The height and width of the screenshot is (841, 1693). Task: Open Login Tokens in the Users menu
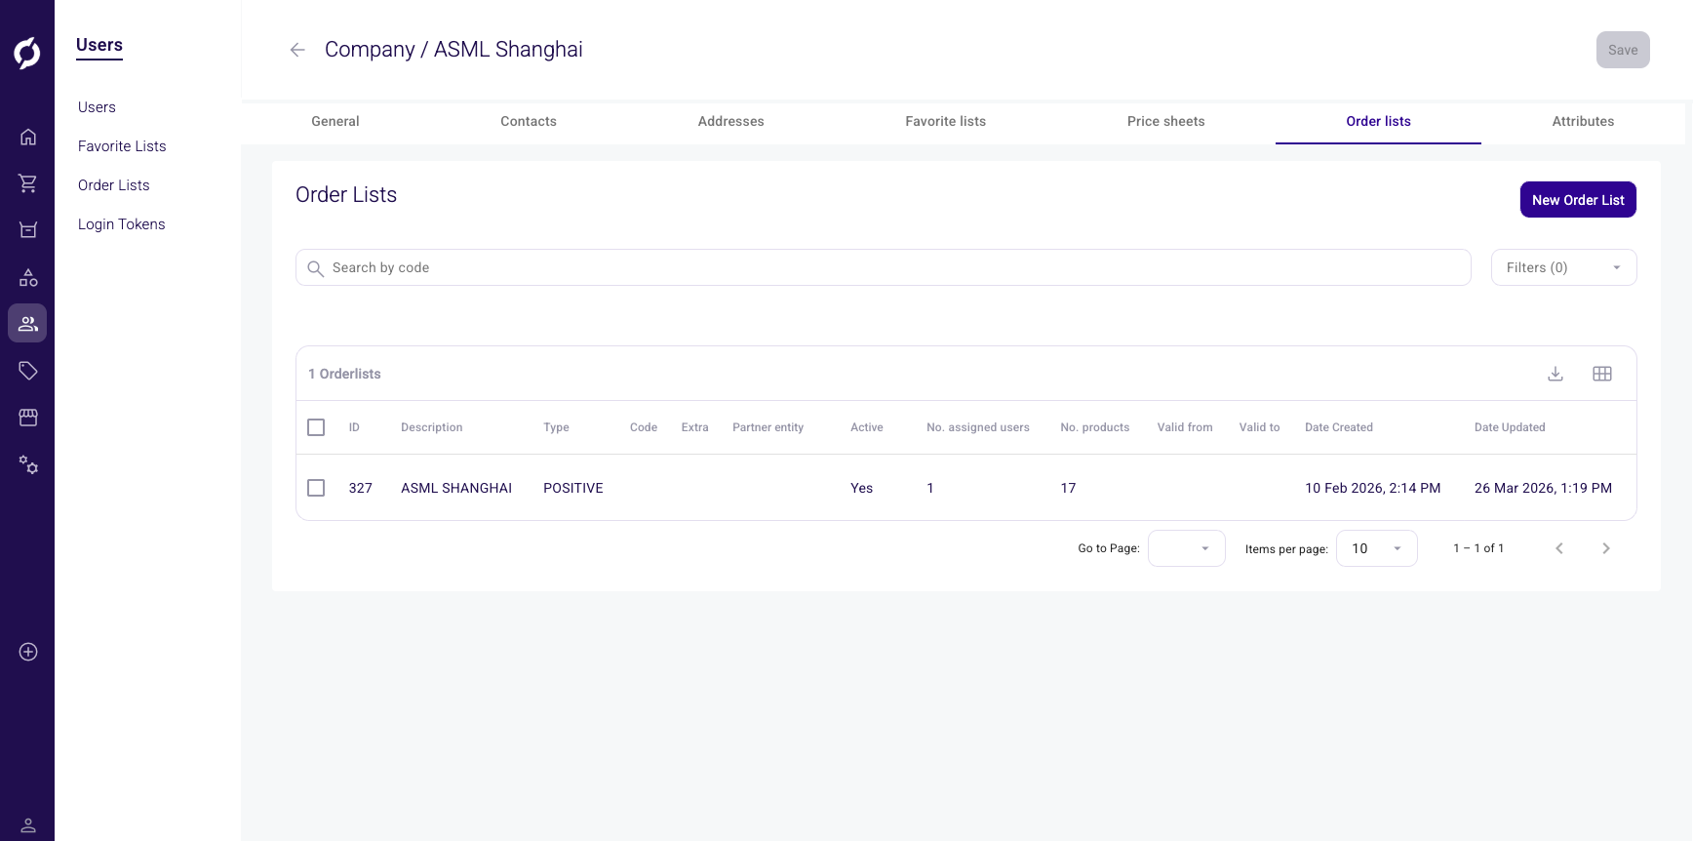coord(122,224)
